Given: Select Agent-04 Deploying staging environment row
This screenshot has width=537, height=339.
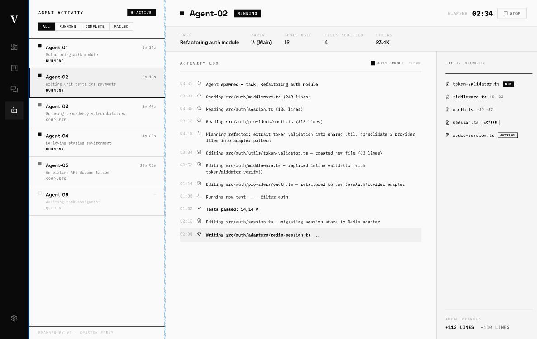Looking at the screenshot, I should tap(97, 142).
